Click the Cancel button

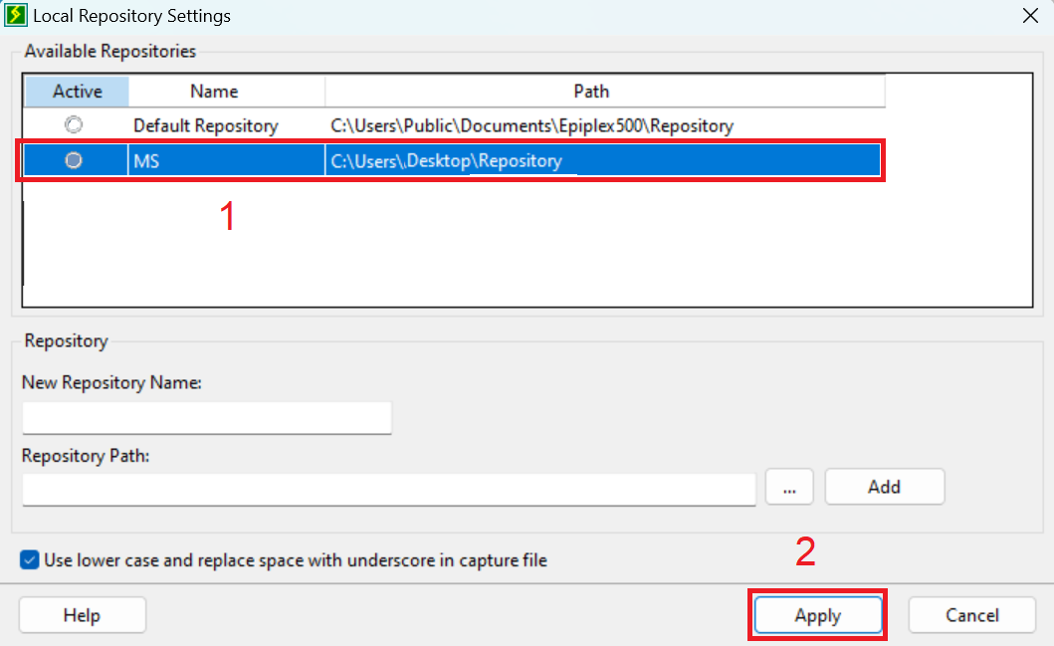pos(972,615)
